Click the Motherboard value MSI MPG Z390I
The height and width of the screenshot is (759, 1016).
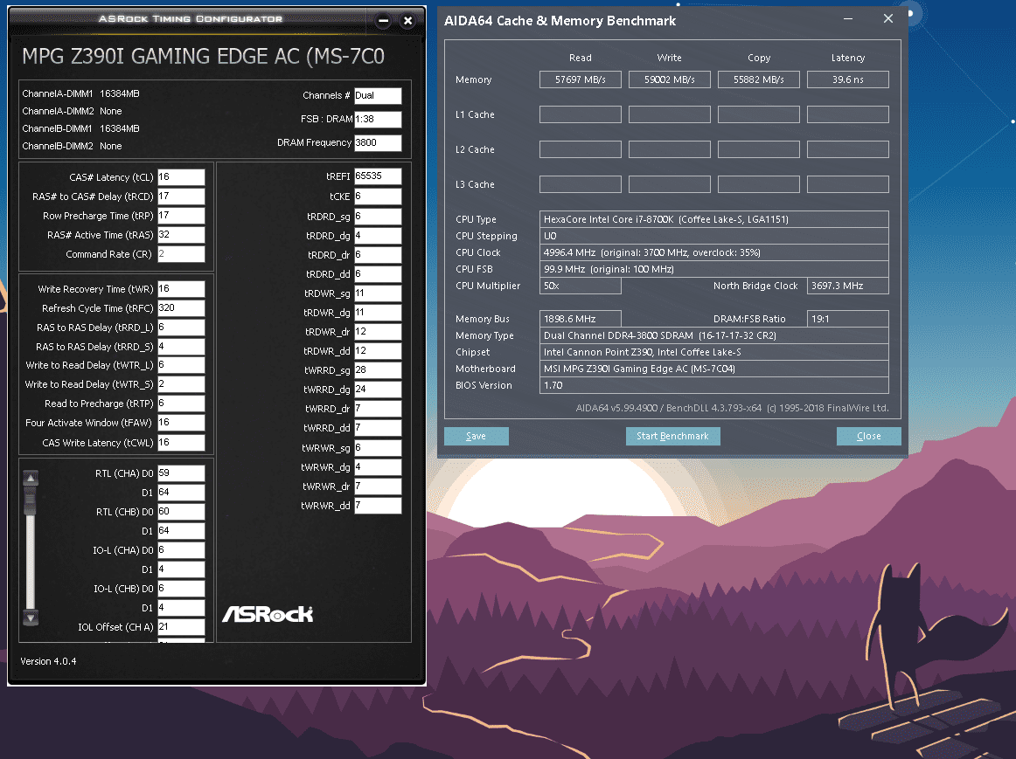pos(714,369)
